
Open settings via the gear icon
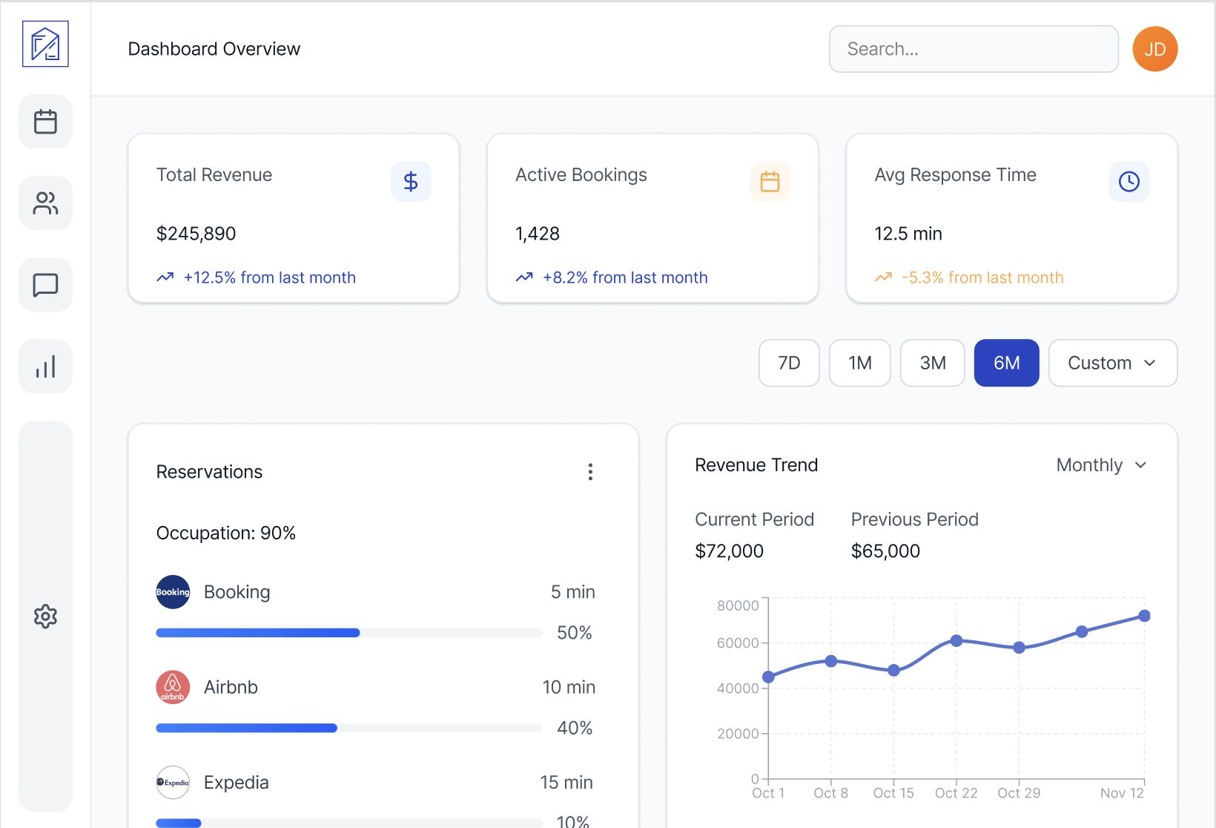click(45, 616)
